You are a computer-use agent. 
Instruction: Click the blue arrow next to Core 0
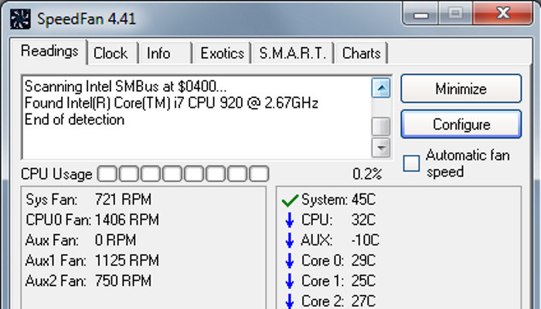[290, 260]
